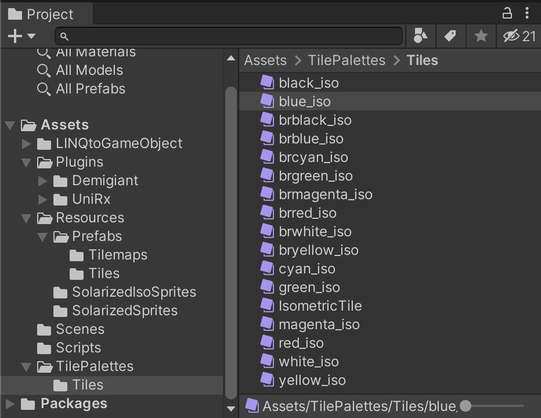Click the icon size slider handle
Image resolution: width=541 pixels, height=418 pixels.
pos(466,406)
